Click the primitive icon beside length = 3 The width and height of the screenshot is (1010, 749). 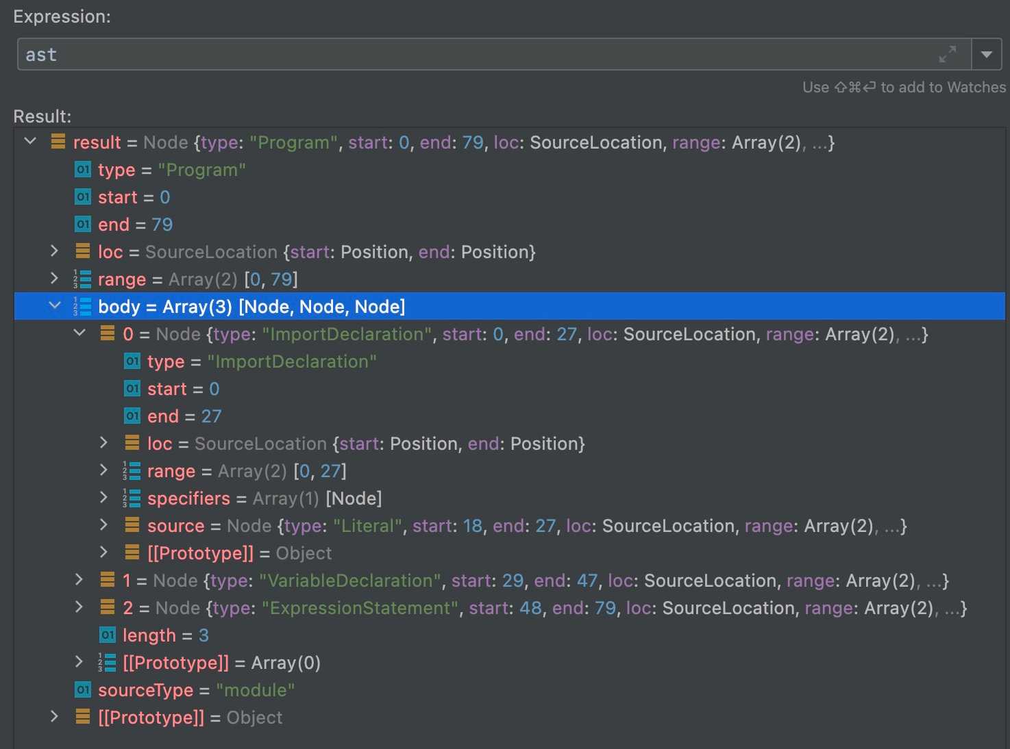click(108, 635)
